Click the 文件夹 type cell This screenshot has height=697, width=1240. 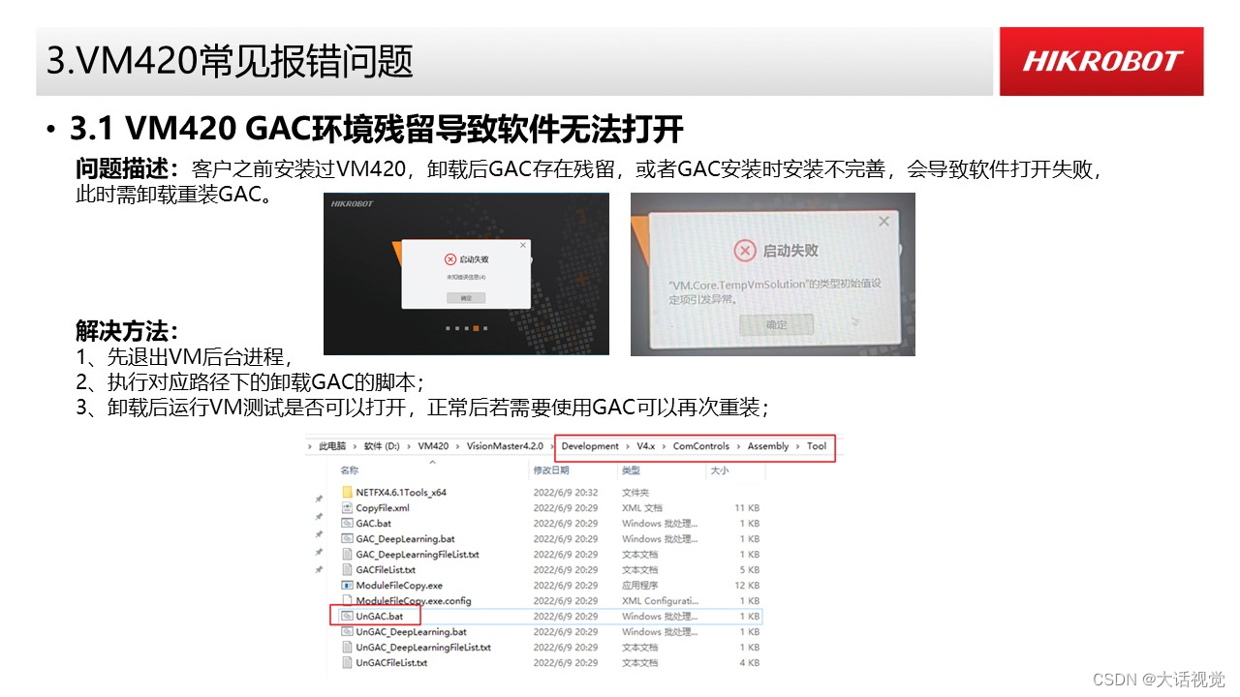coord(636,493)
